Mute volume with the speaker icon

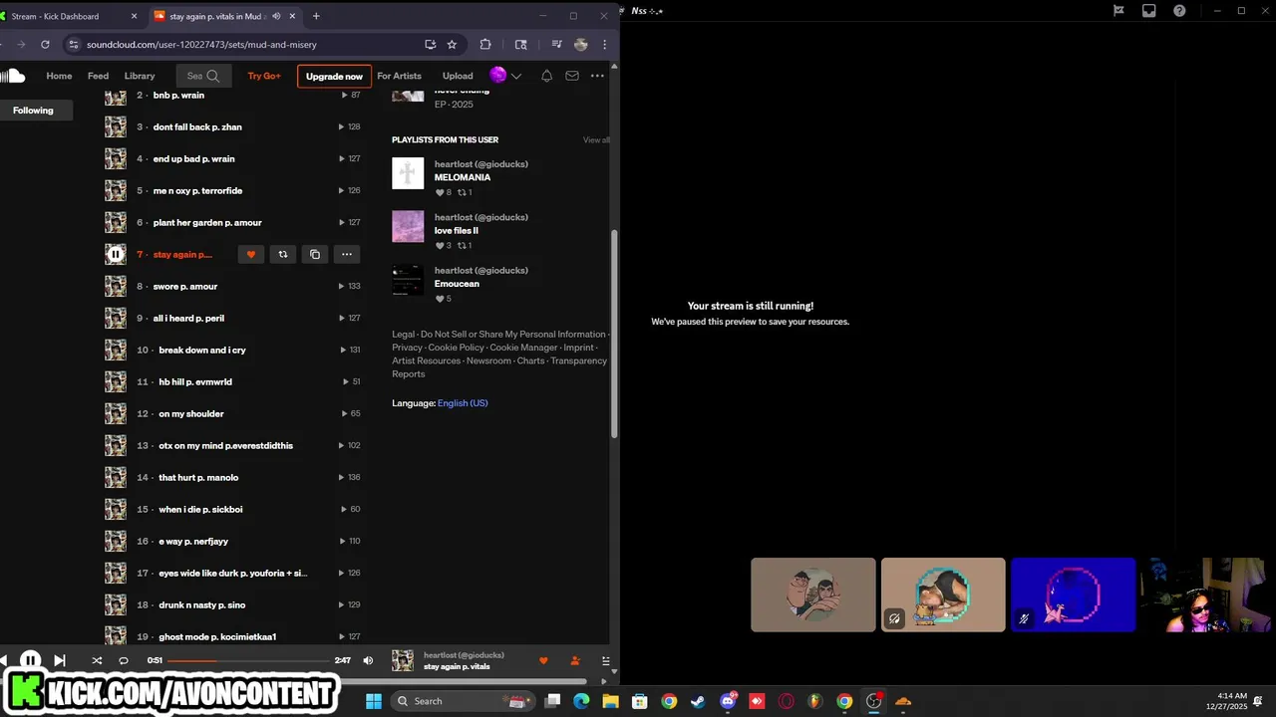pos(368,660)
